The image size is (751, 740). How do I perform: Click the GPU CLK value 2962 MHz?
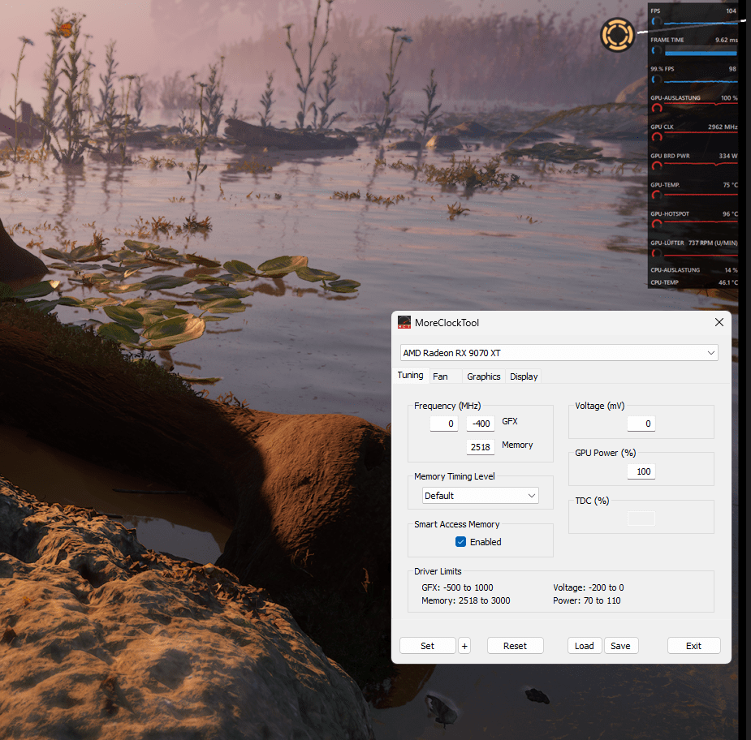723,127
